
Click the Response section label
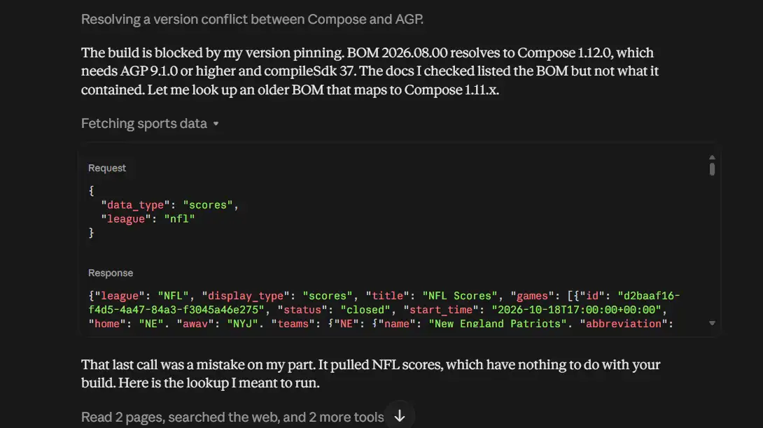(x=111, y=273)
